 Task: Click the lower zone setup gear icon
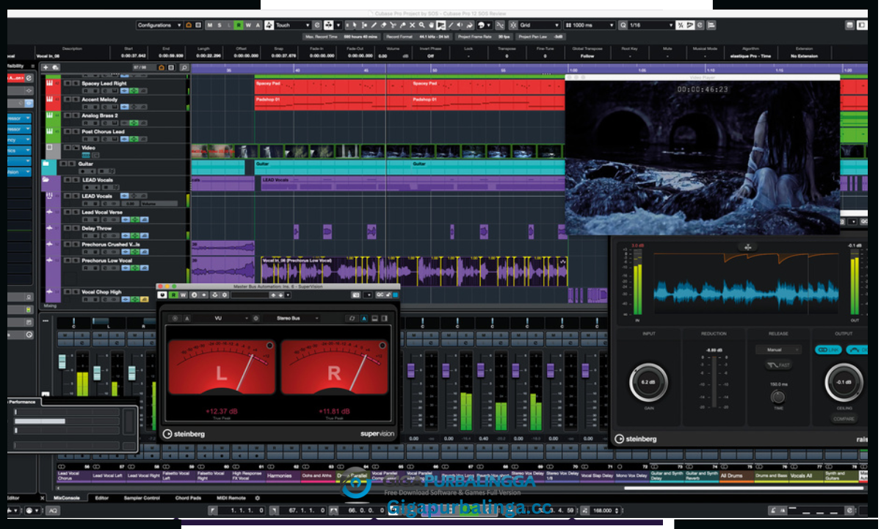[x=258, y=497]
